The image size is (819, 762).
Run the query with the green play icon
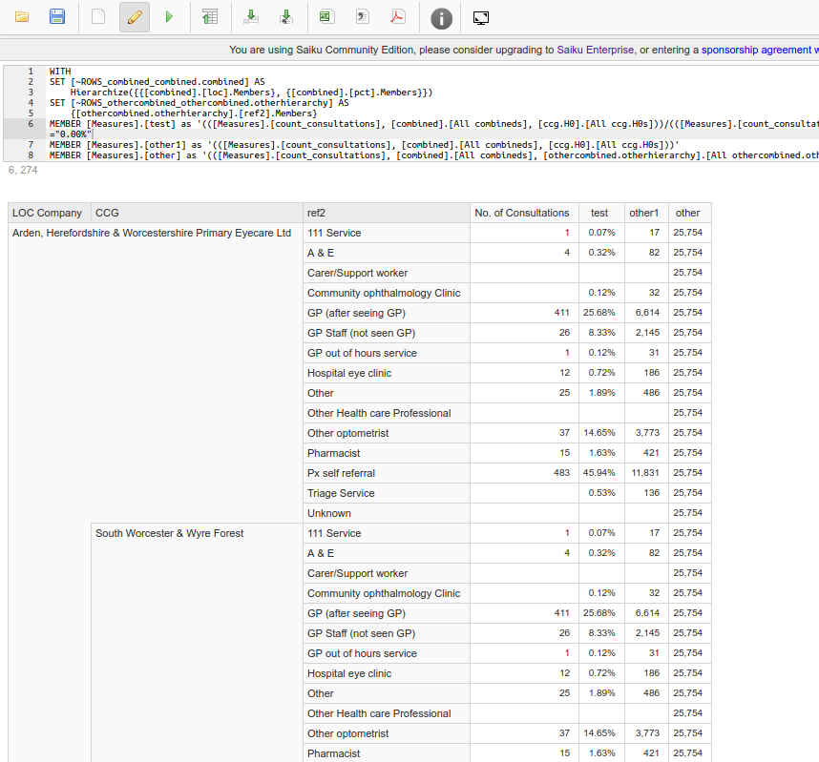[169, 17]
